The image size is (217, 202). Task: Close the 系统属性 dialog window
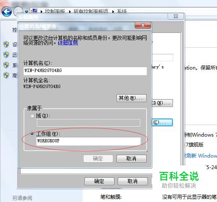176,16
